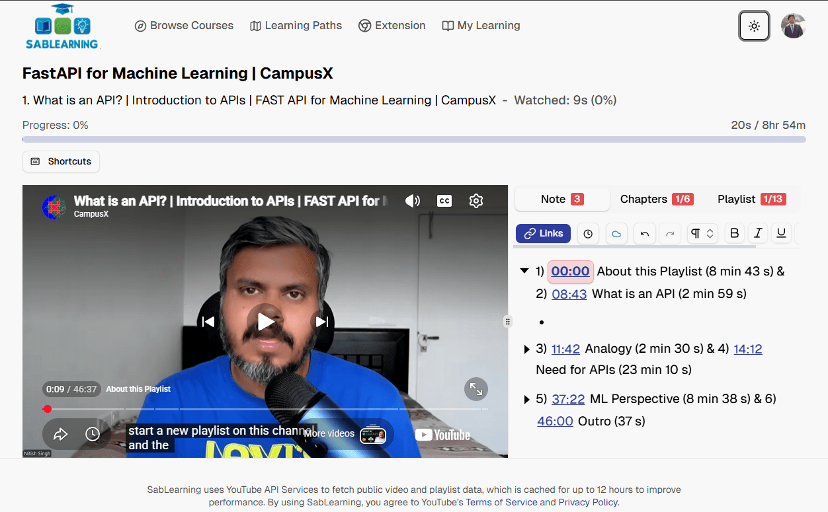Image resolution: width=828 pixels, height=512 pixels.
Task: Toggle closed captions on the video
Action: click(444, 200)
